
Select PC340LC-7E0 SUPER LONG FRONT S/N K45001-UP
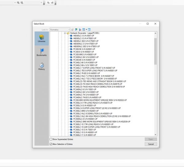tap(95, 71)
